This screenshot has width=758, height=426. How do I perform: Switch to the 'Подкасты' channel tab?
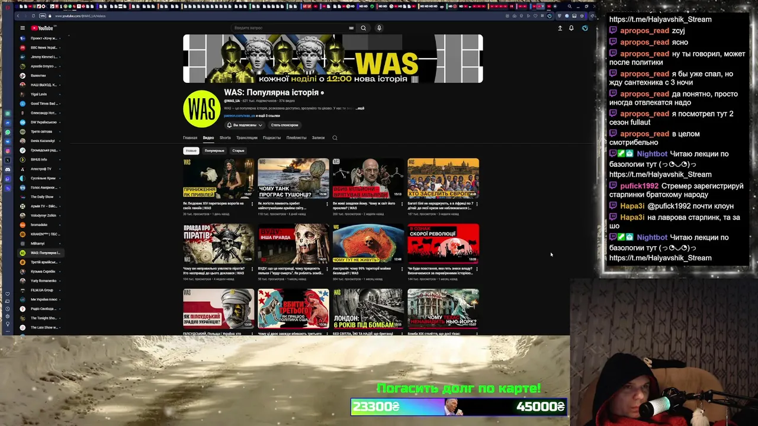tap(272, 138)
